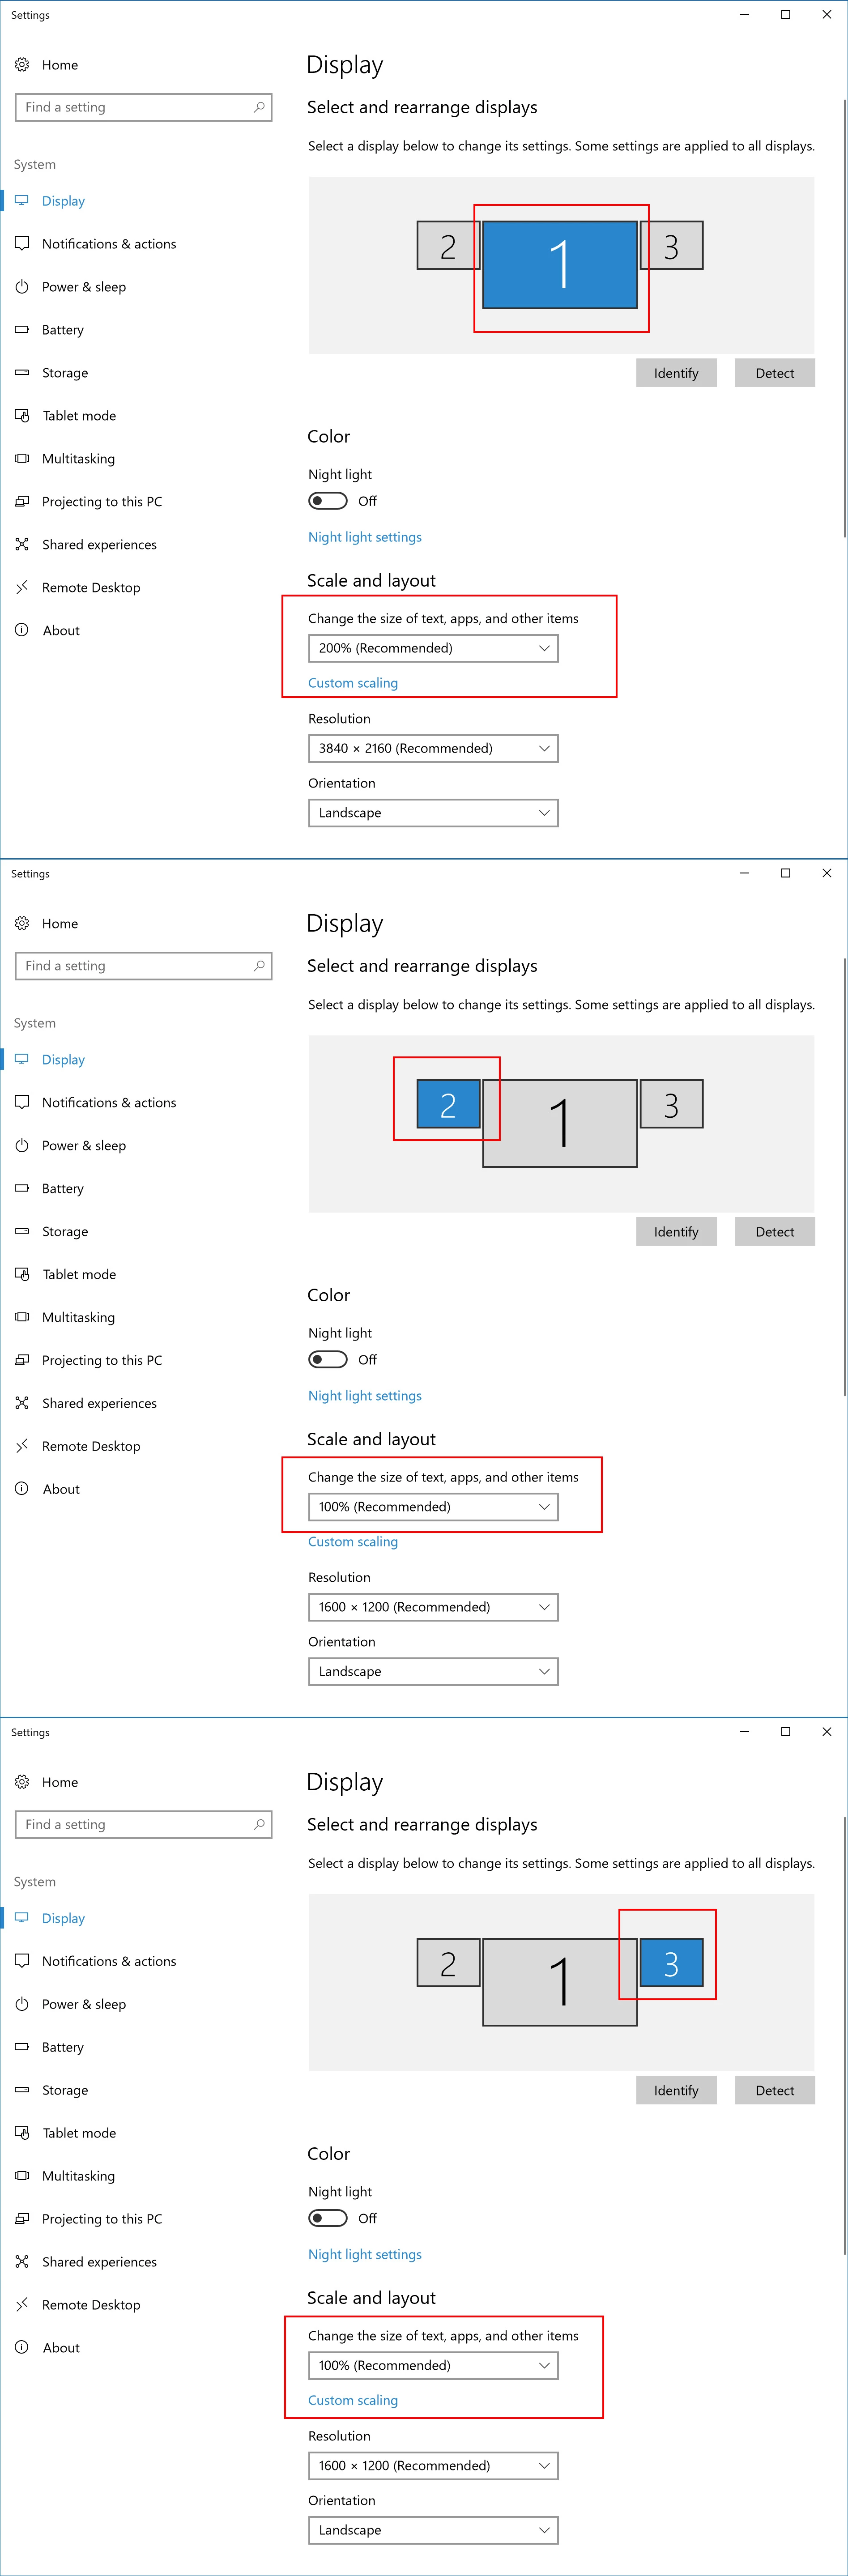Open Custom scaling link in display-2-selected window
Image resolution: width=848 pixels, height=2576 pixels.
[x=353, y=1542]
